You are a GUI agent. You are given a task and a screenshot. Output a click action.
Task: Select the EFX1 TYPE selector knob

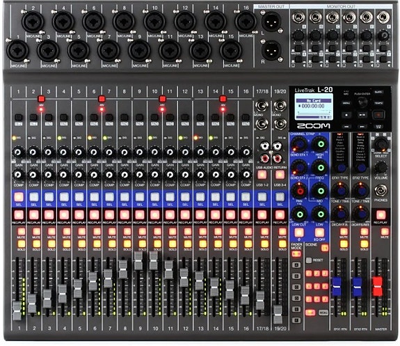(x=340, y=168)
